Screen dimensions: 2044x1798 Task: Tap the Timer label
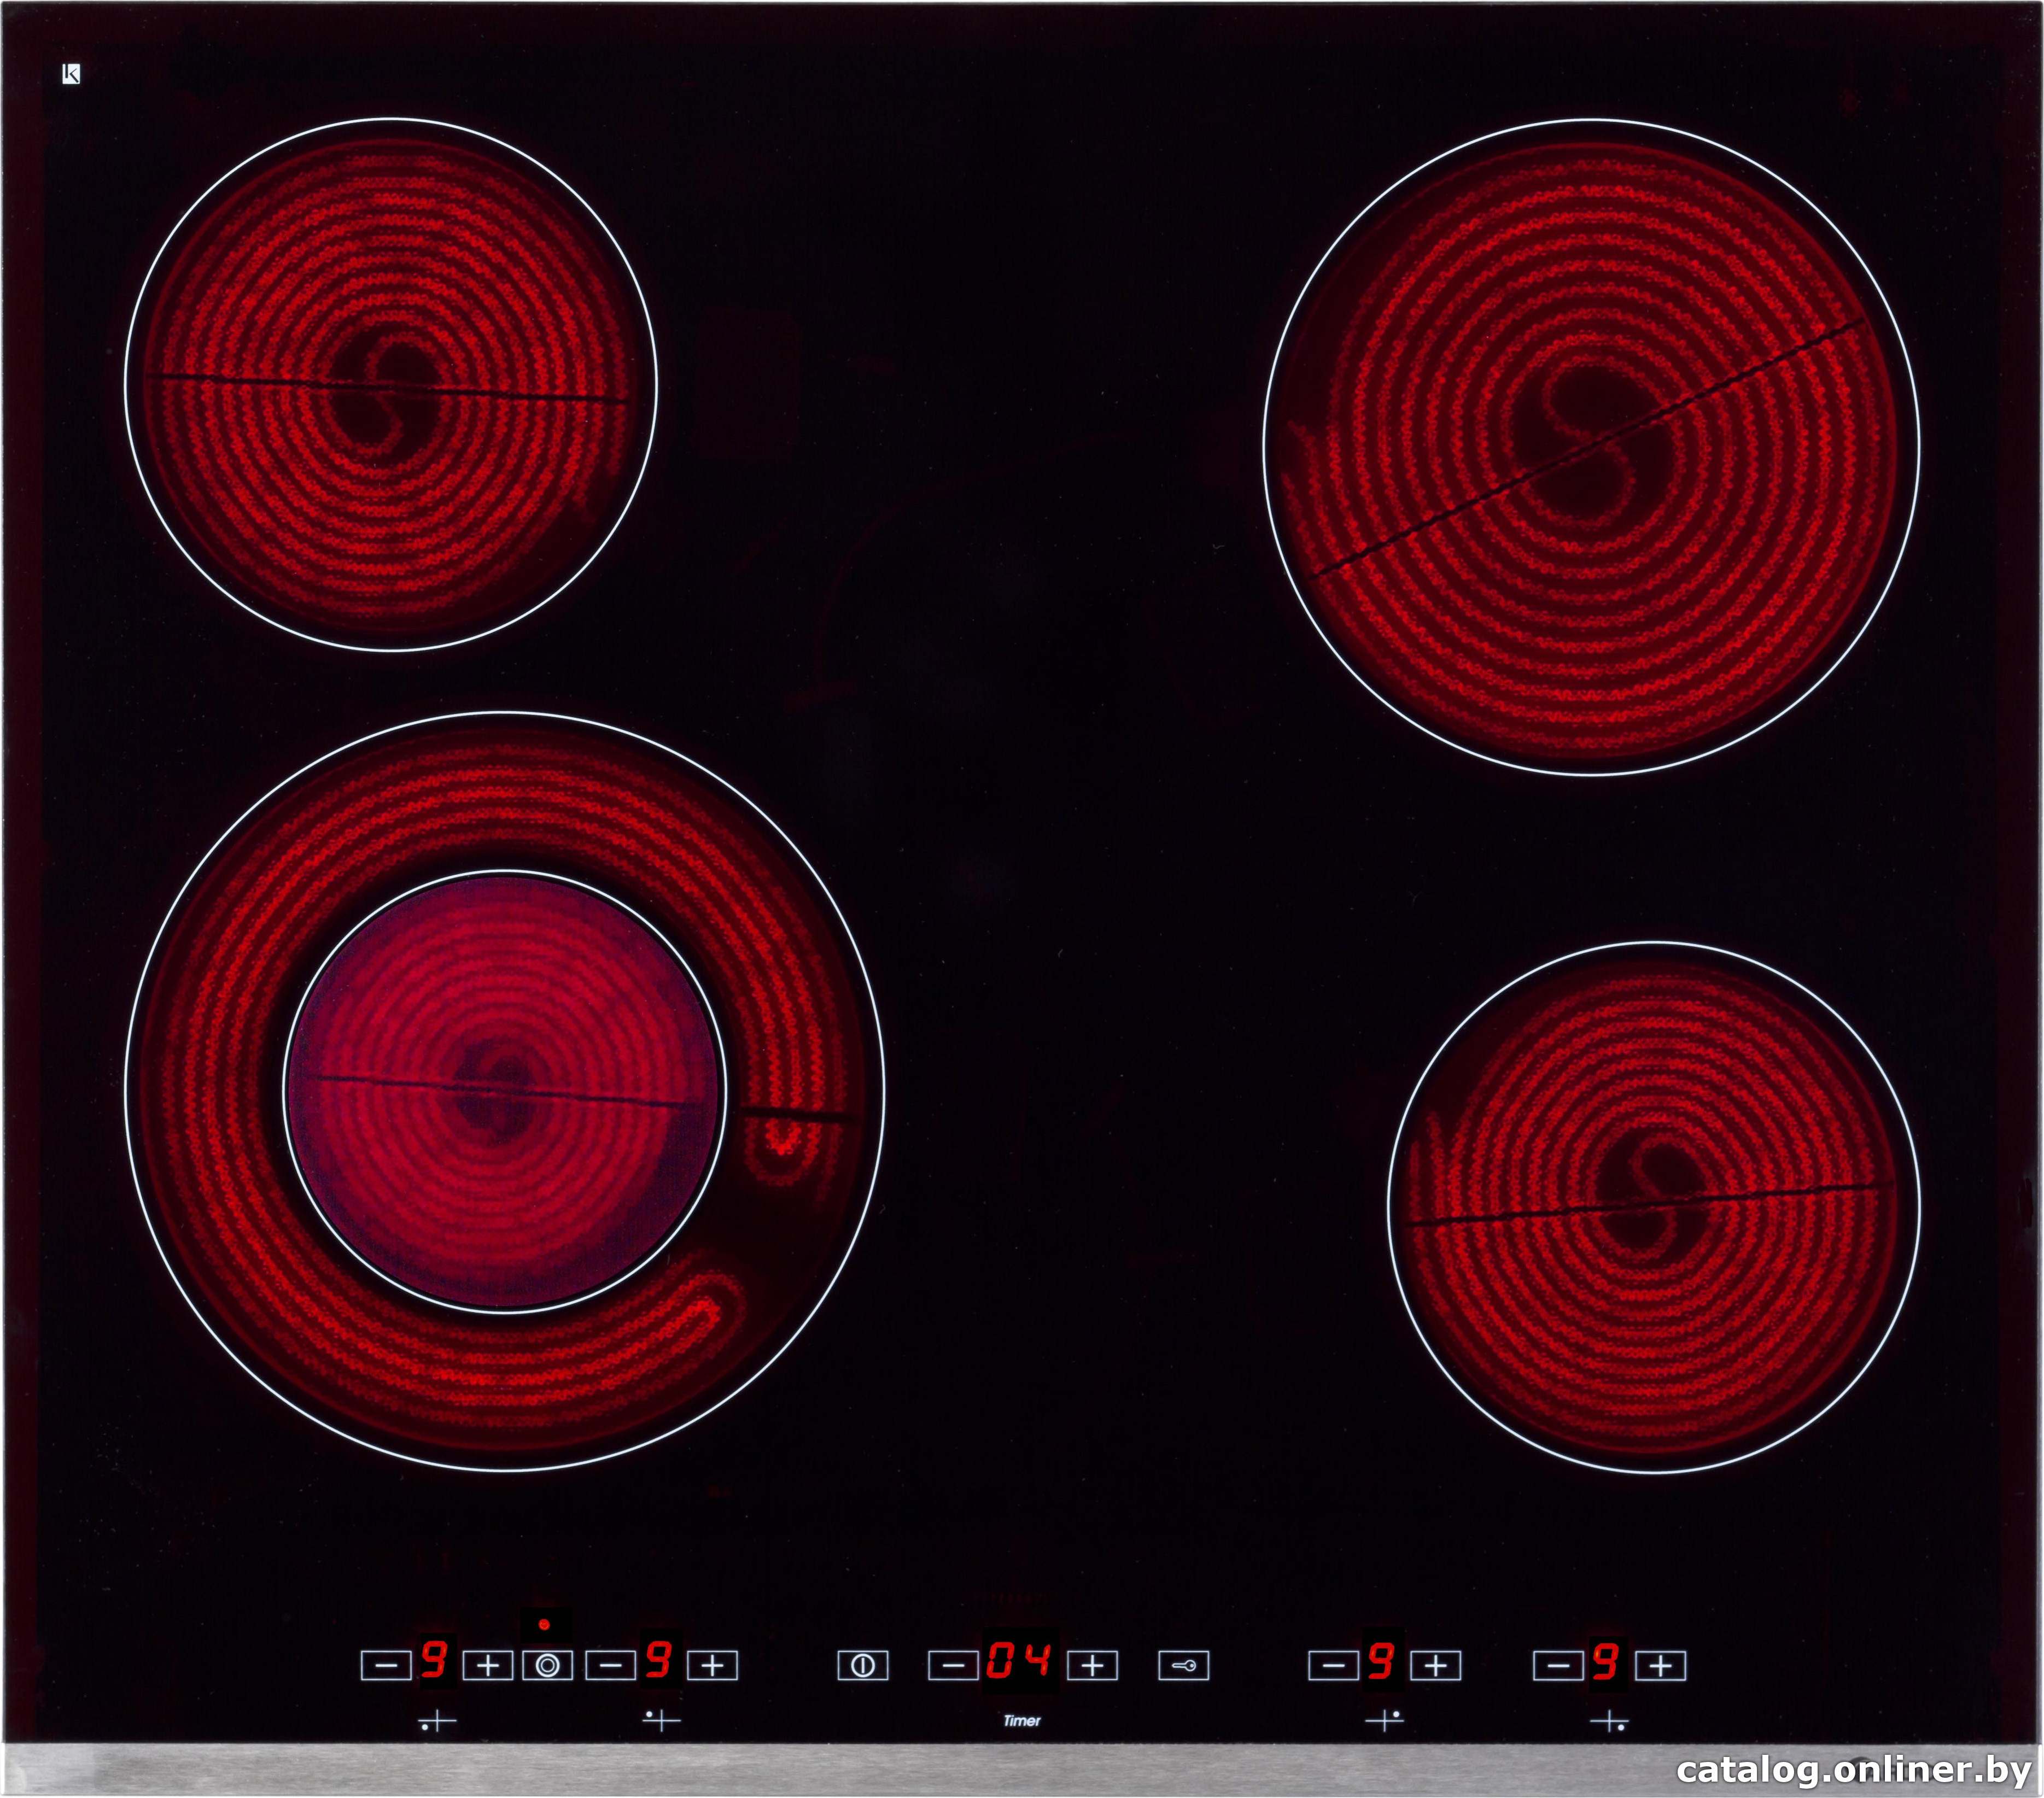click(1022, 1720)
